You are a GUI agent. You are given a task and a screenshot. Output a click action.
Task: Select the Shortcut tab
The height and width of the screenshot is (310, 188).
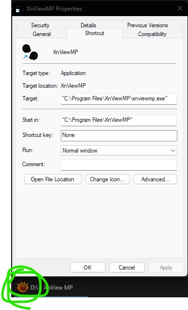[x=95, y=33]
